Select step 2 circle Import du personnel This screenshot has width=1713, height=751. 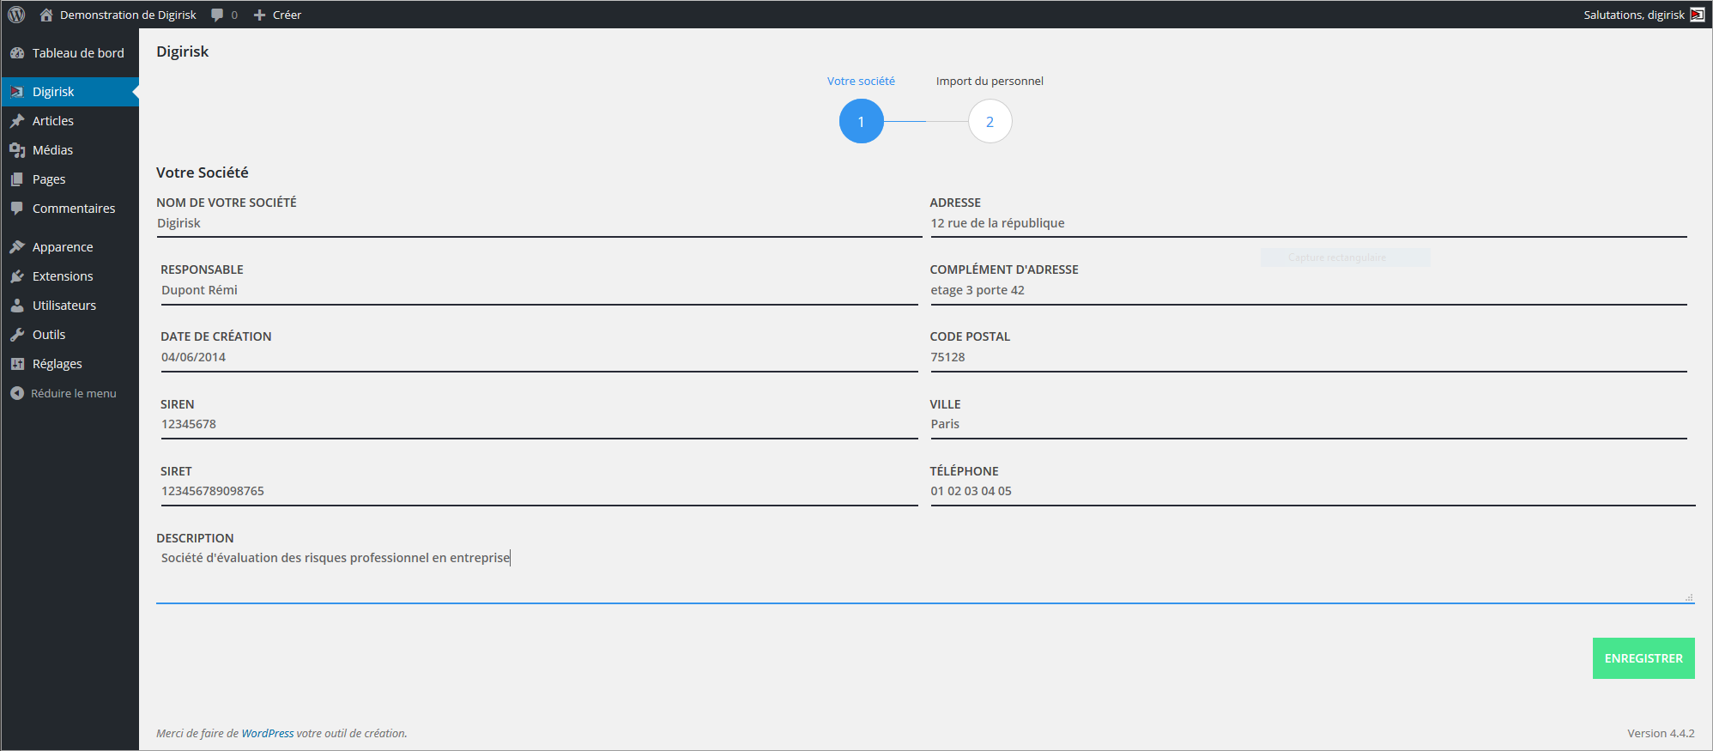(x=990, y=121)
